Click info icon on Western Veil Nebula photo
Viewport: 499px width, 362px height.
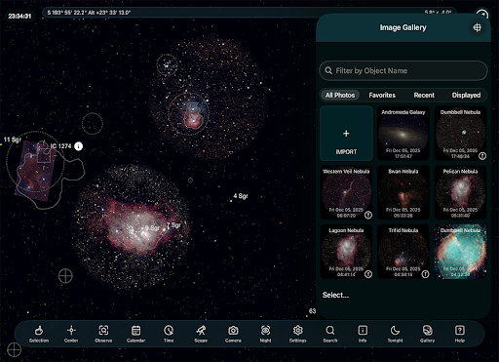tap(368, 215)
